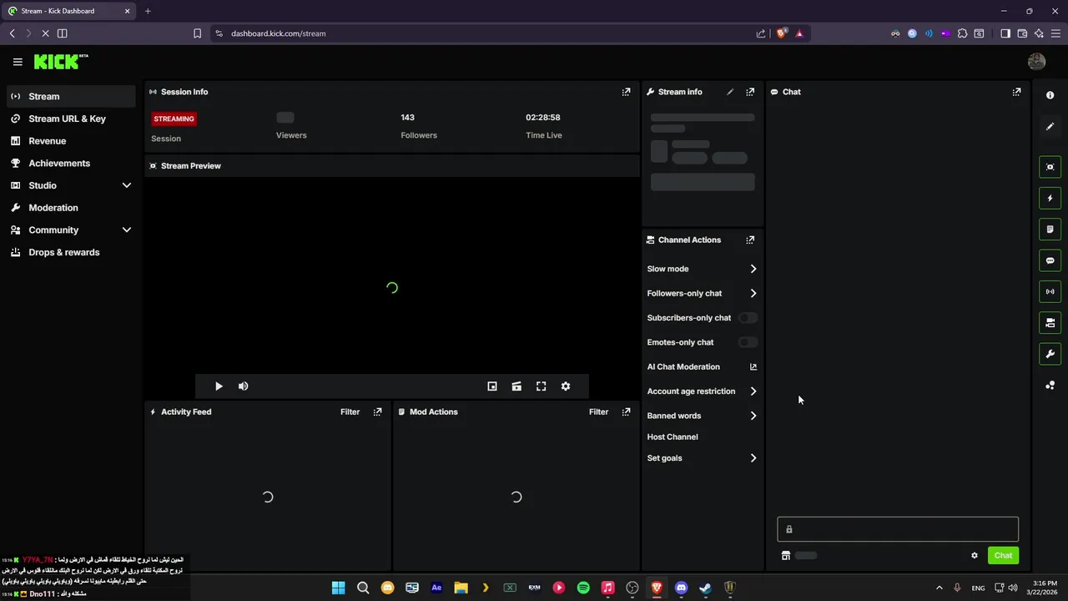Open Revenue page
The width and height of the screenshot is (1068, 601).
click(71, 141)
